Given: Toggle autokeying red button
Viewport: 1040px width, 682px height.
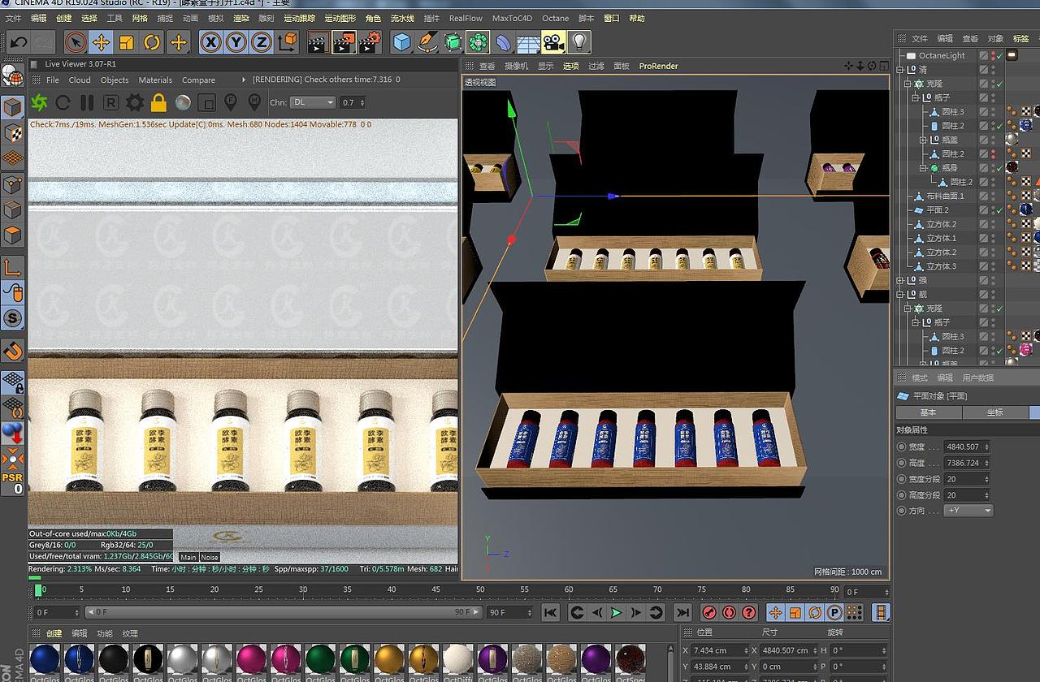Looking at the screenshot, I should pyautogui.click(x=729, y=612).
